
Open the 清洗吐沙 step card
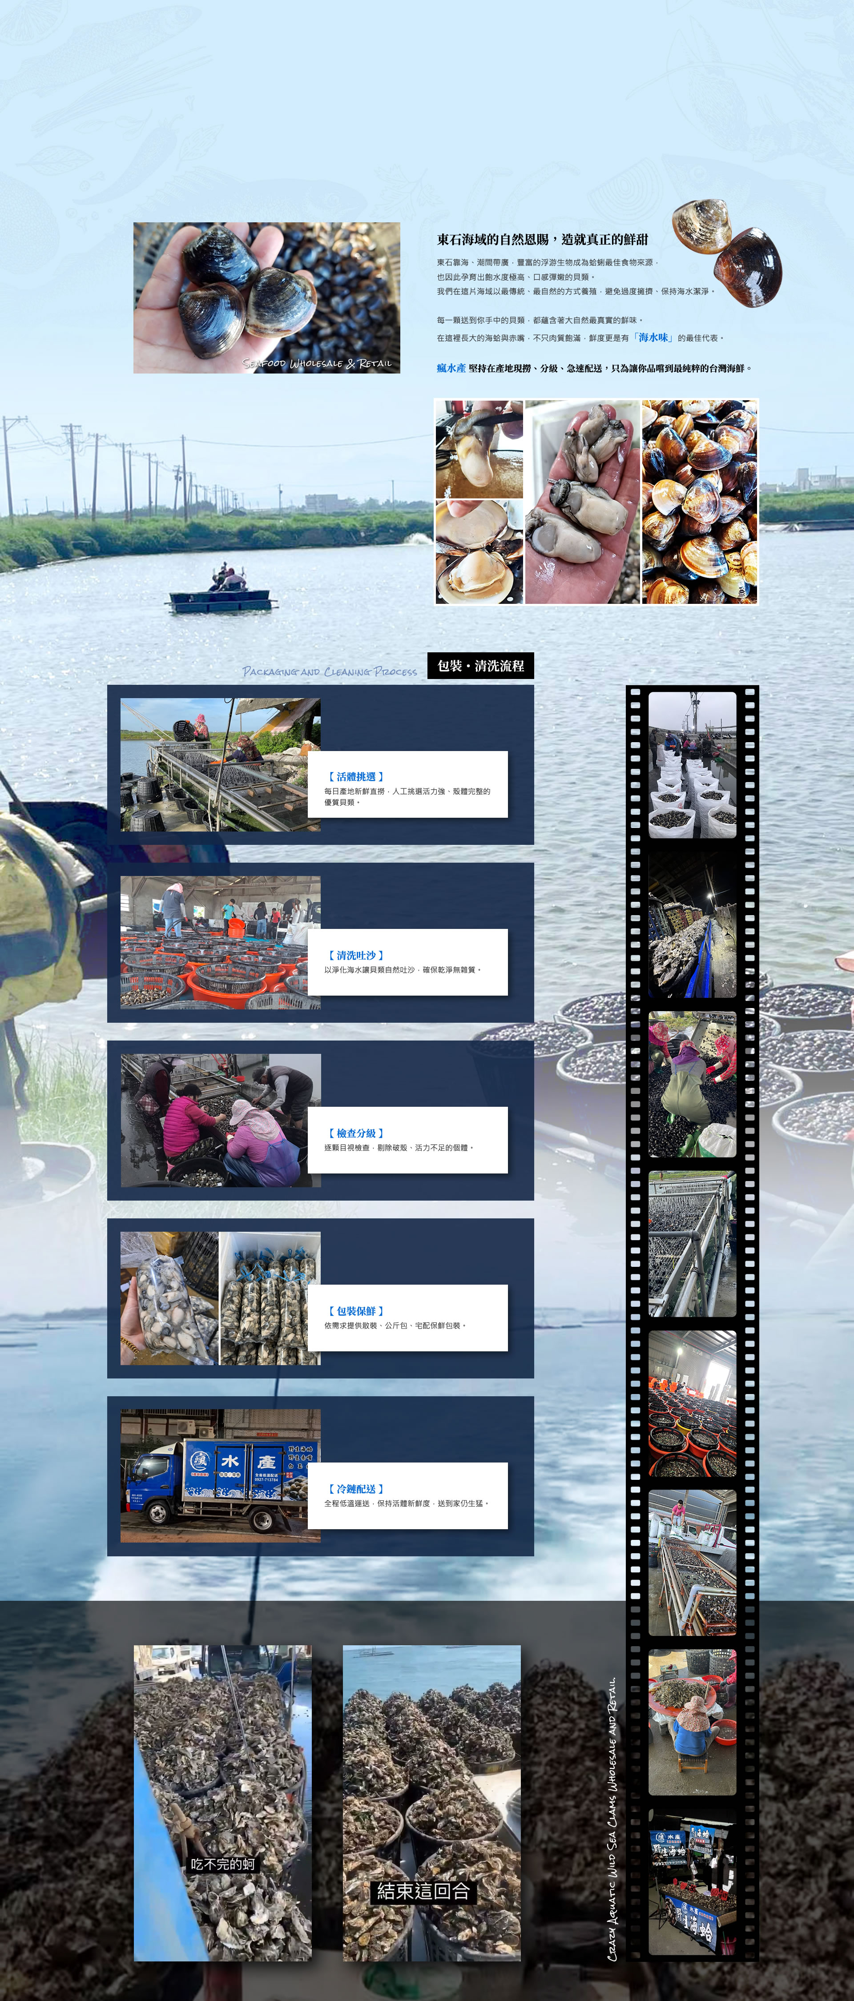click(x=407, y=962)
